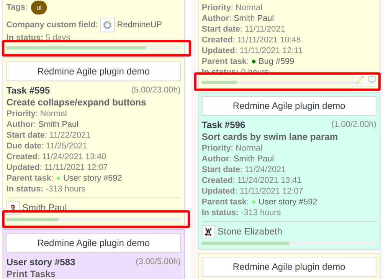This screenshot has height=279, width=383.
Task: Click Stone Elizabeth's avatar on Task #596
Action: pyautogui.click(x=208, y=232)
